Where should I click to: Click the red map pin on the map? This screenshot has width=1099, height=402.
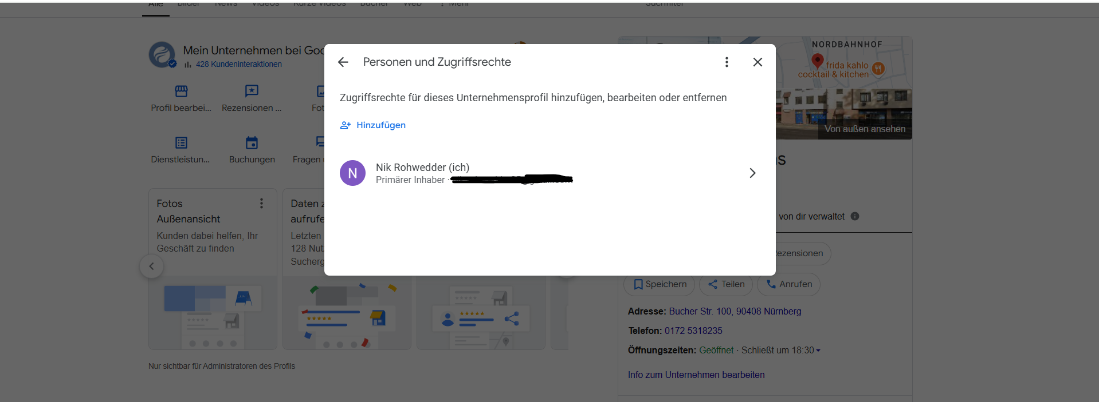(818, 61)
